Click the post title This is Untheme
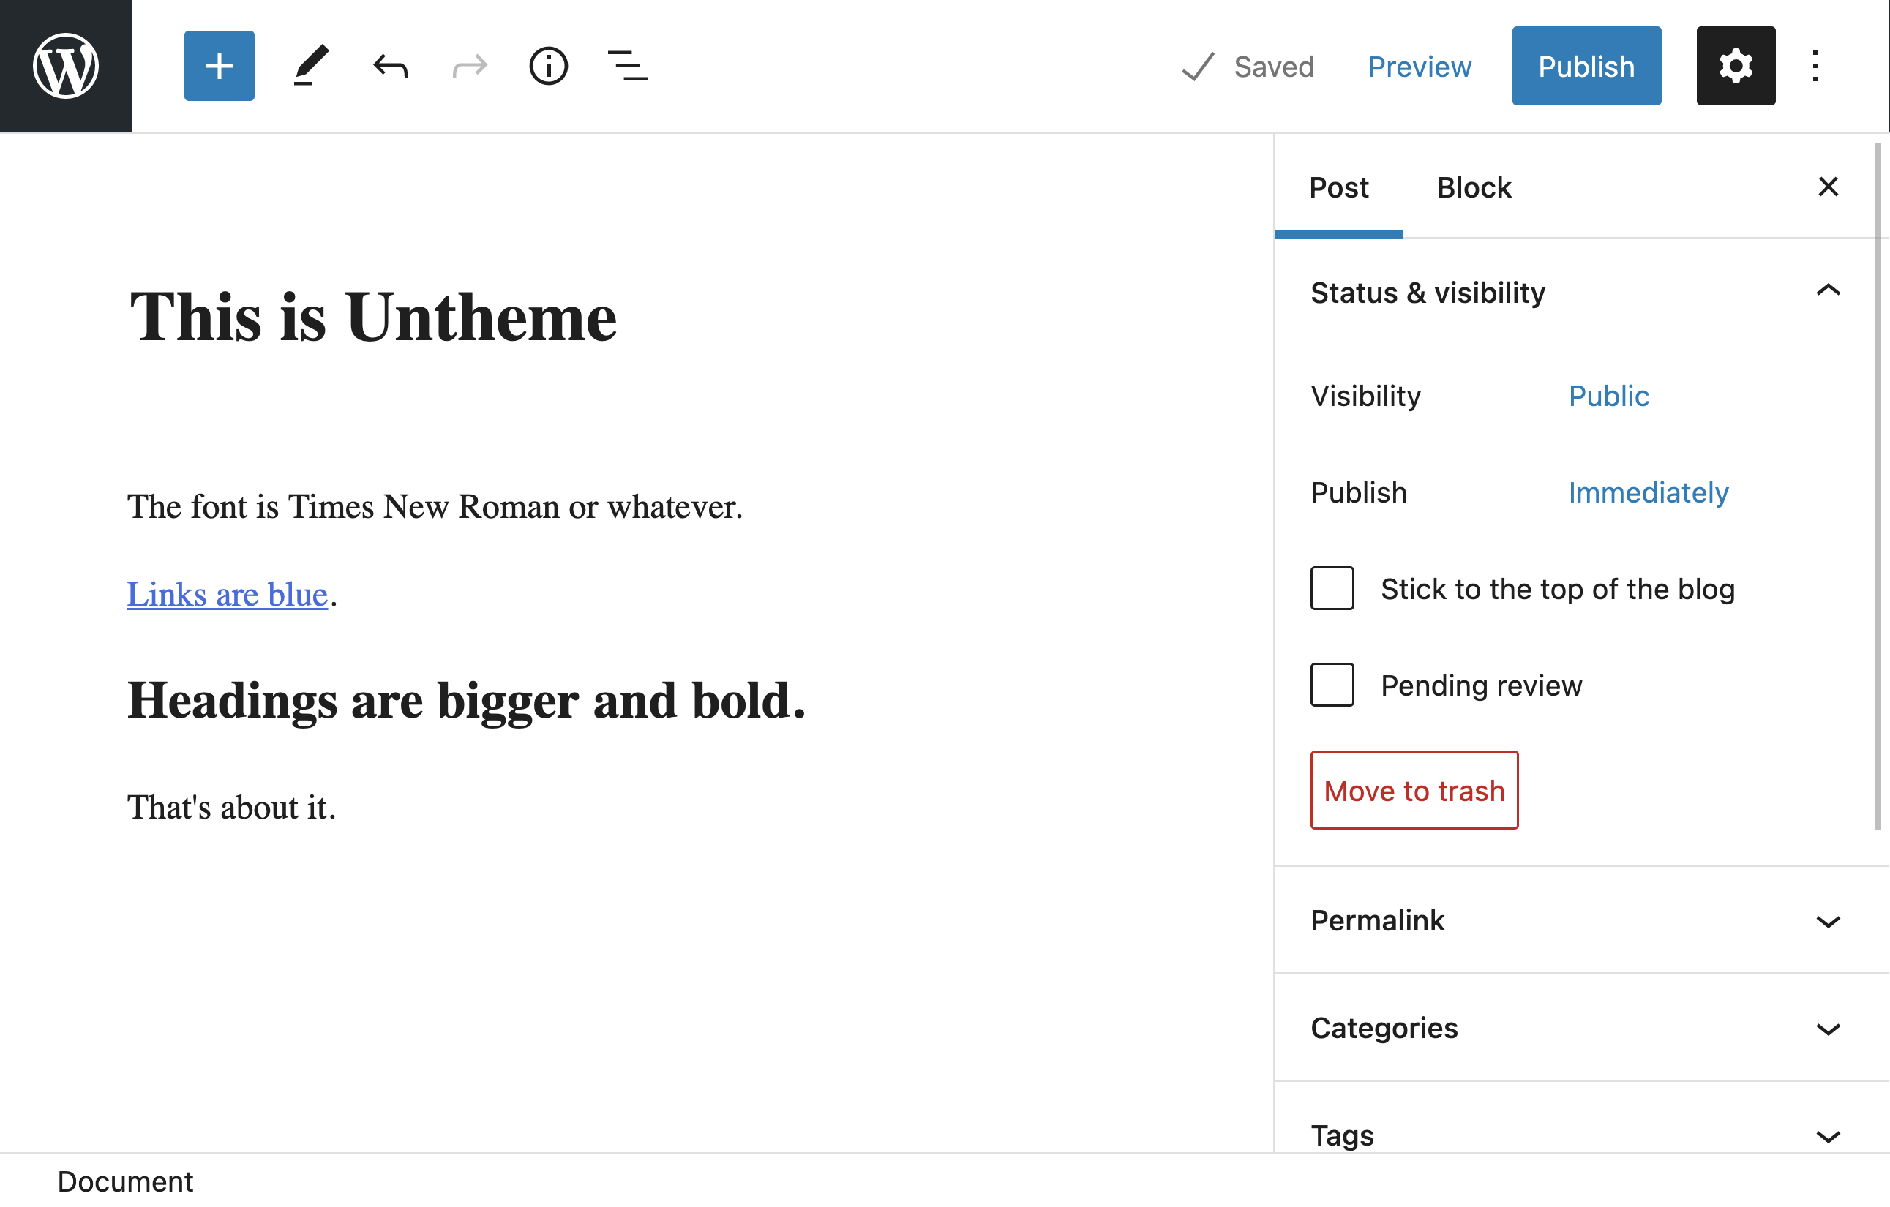The width and height of the screenshot is (1890, 1207). coord(373,317)
